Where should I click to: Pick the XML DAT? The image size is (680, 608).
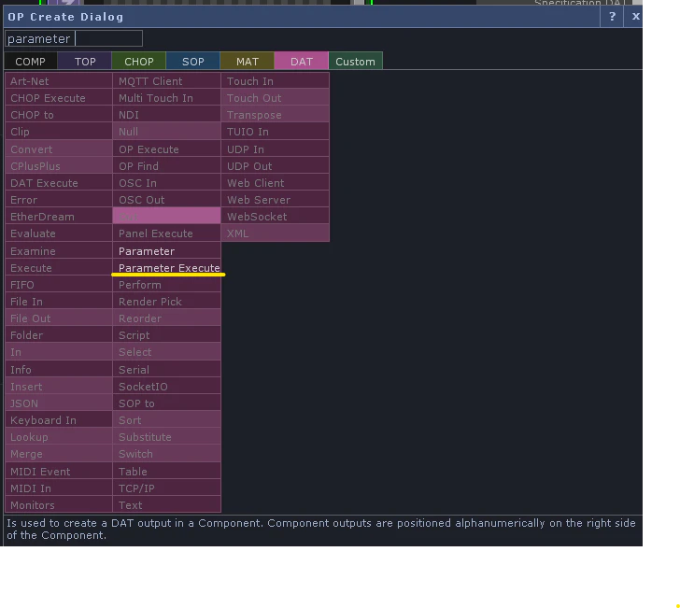click(275, 233)
